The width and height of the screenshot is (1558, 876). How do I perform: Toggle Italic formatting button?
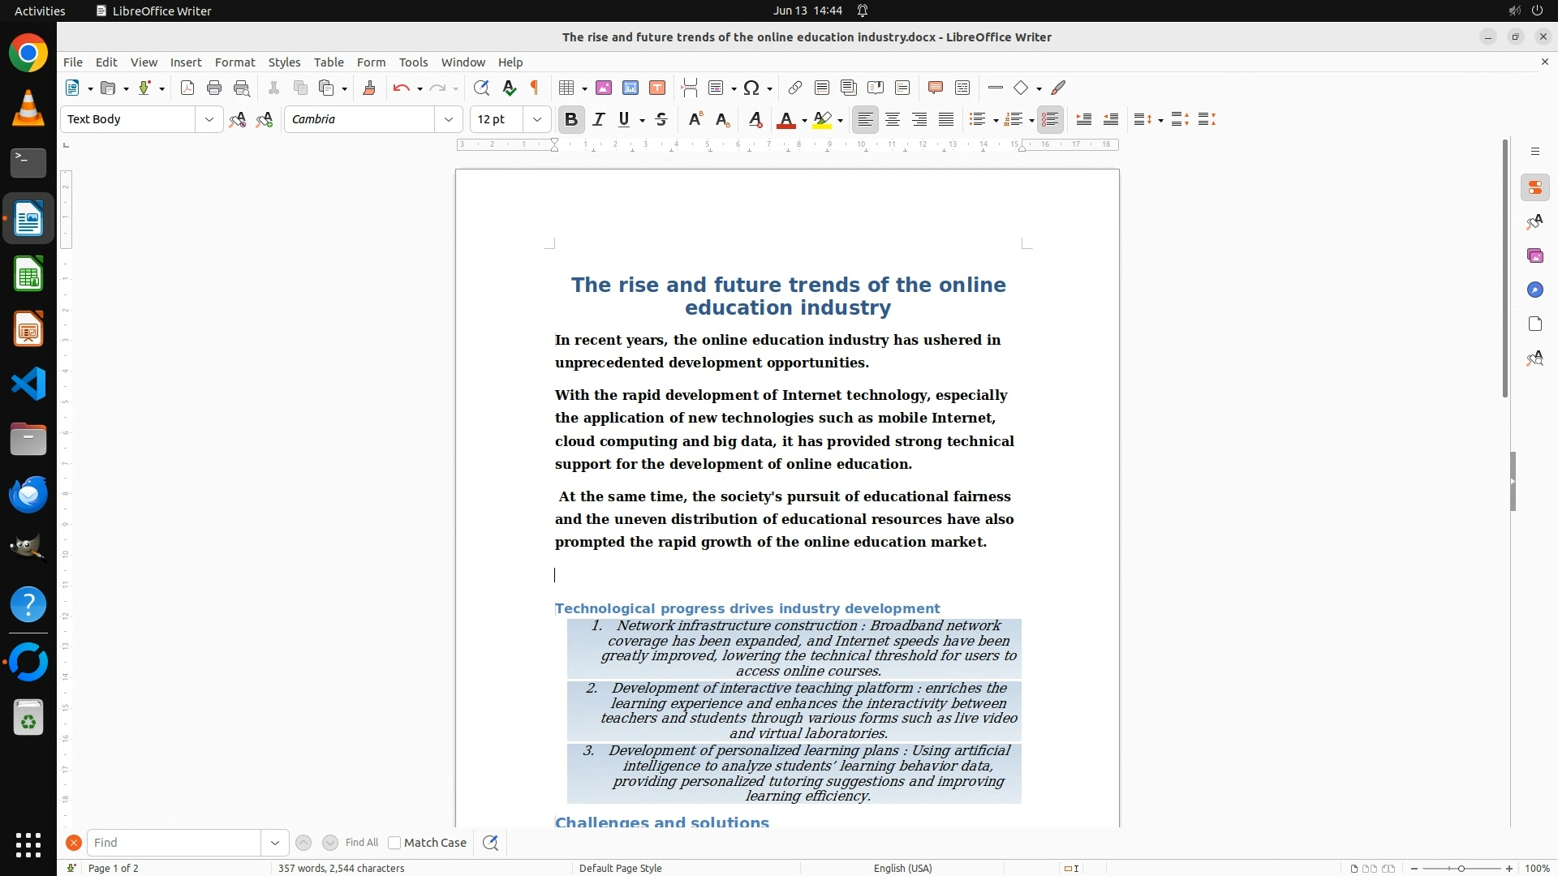(599, 119)
